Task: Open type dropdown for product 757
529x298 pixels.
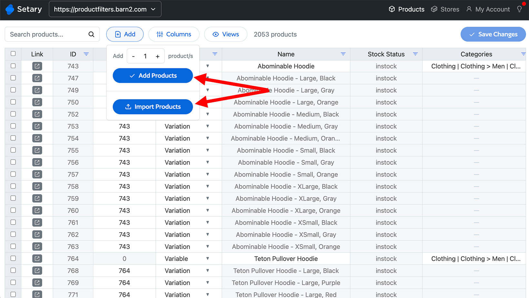Action: (x=208, y=174)
